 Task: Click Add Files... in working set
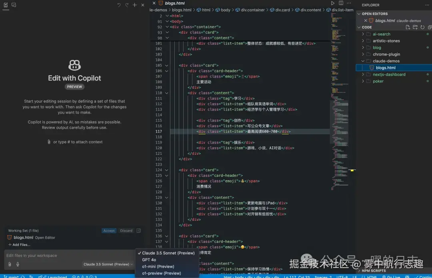19,245
